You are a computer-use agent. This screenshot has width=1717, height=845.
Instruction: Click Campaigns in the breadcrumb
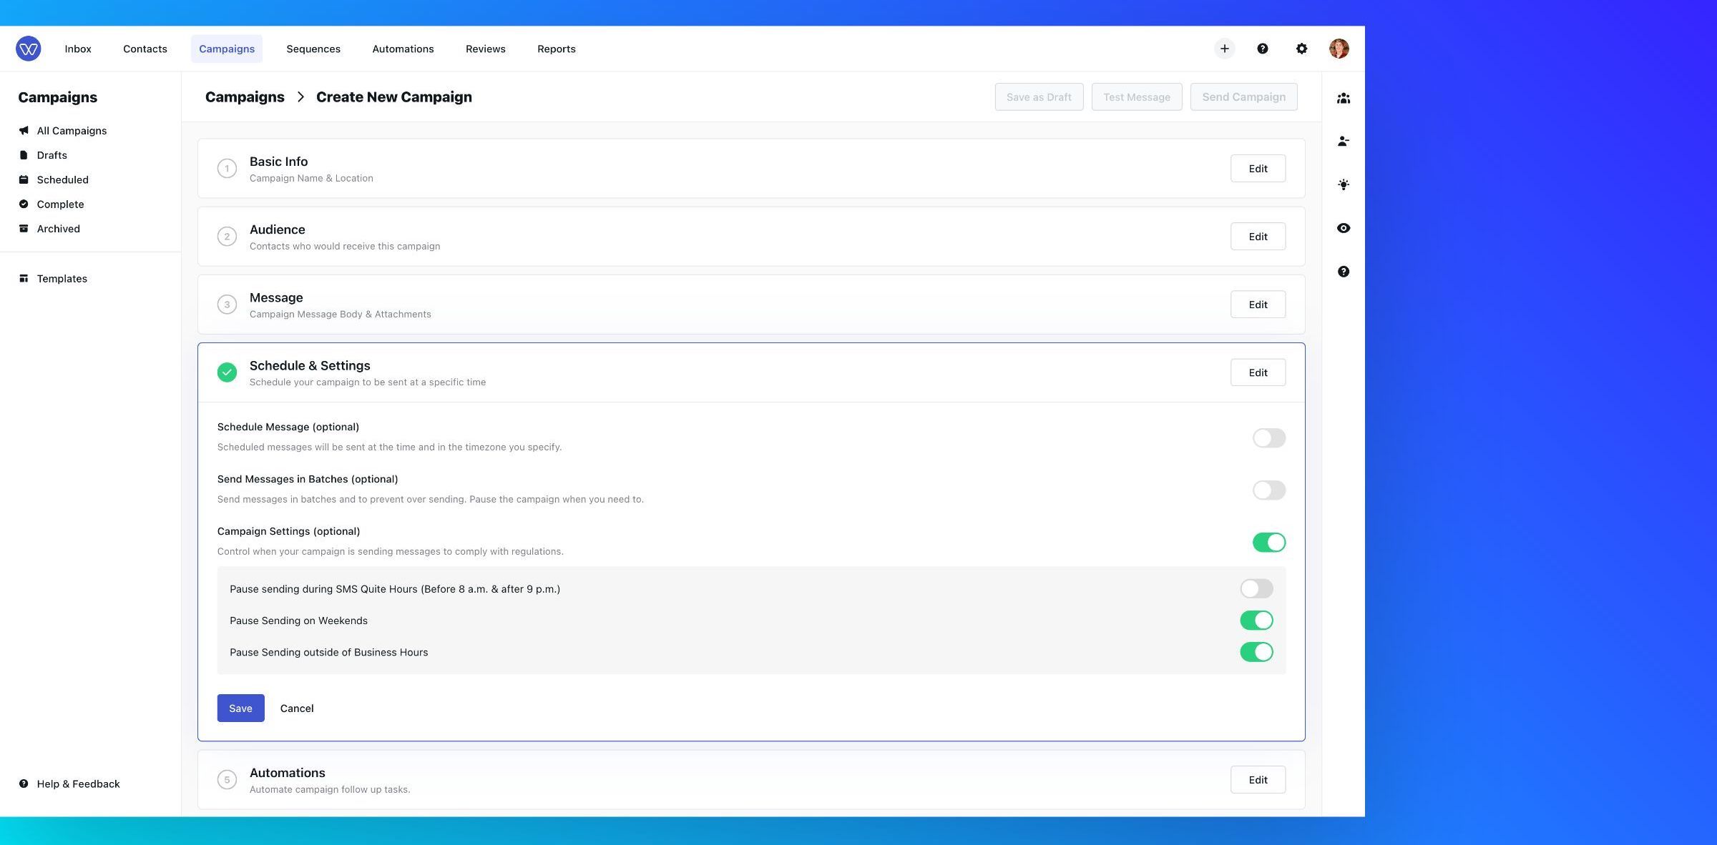click(245, 97)
